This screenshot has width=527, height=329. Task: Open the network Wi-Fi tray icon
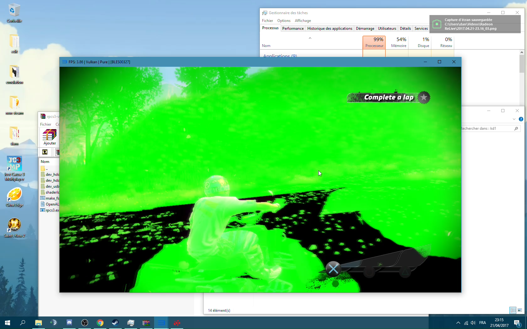[x=466, y=323]
